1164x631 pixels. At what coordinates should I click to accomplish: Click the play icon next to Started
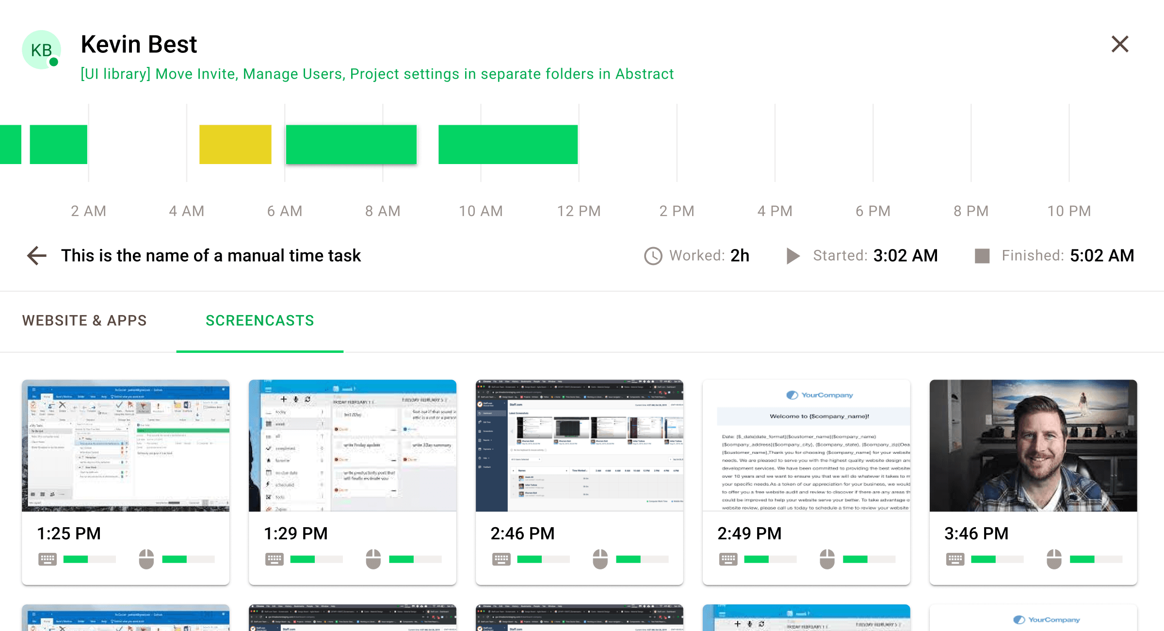coord(793,256)
